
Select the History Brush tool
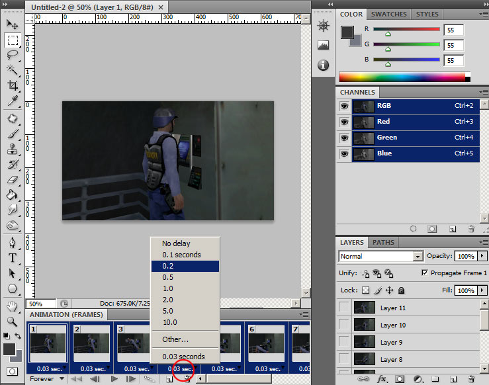point(13,164)
